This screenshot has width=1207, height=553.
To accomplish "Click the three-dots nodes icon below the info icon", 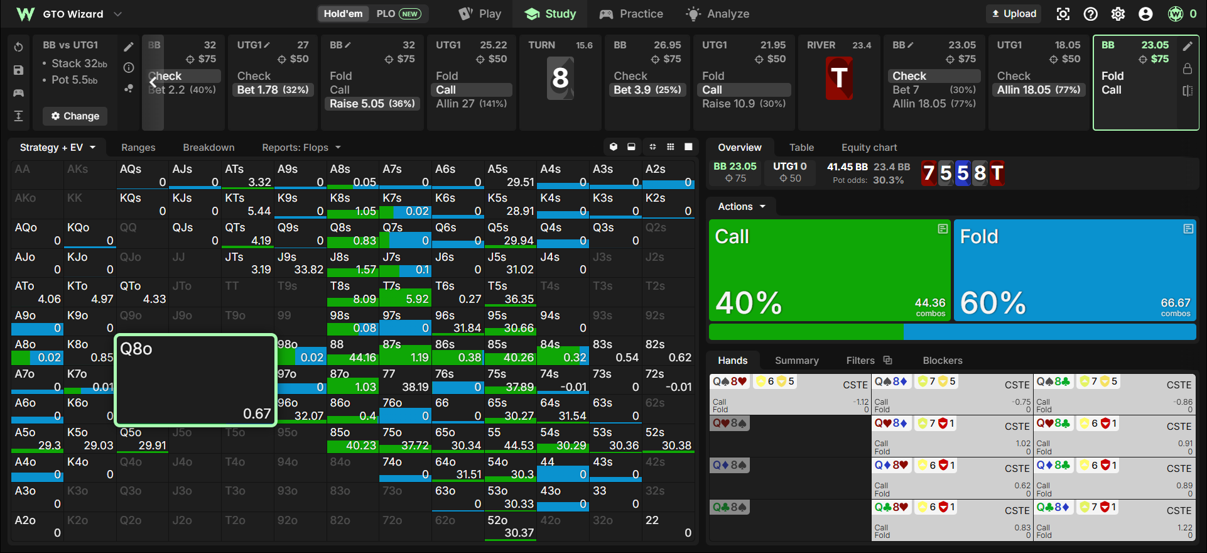I will click(x=129, y=89).
